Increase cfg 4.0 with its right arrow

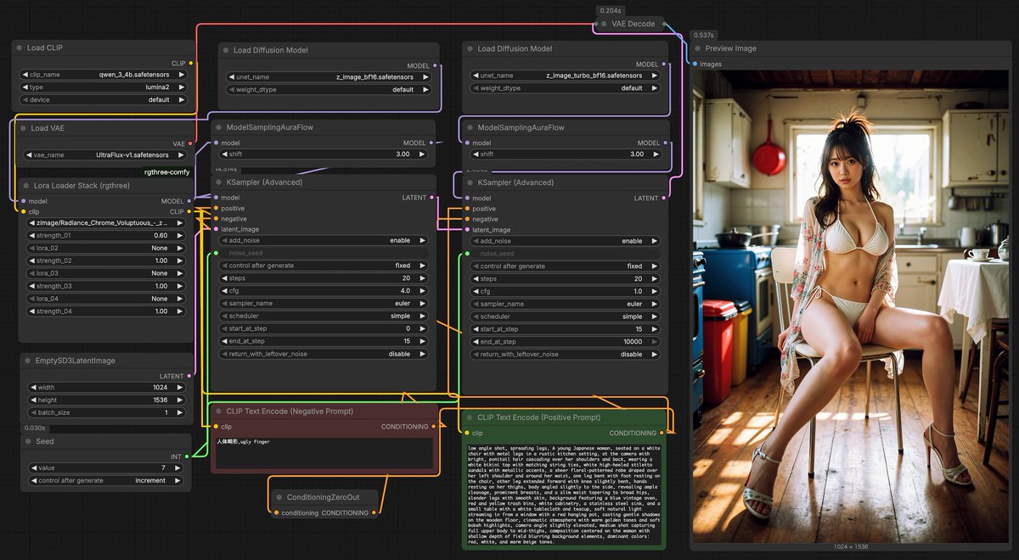pyautogui.click(x=423, y=291)
